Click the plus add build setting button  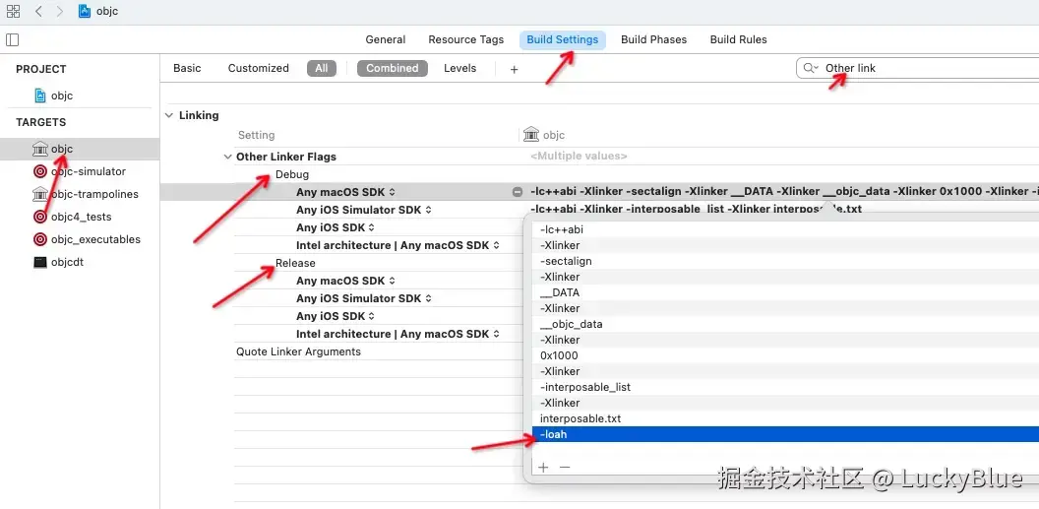(514, 69)
